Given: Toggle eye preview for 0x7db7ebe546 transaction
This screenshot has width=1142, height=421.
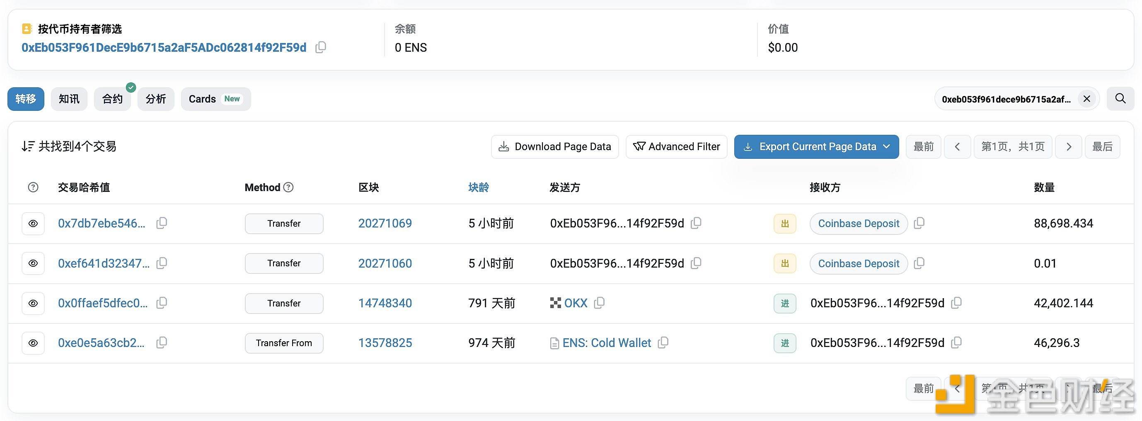Looking at the screenshot, I should [33, 223].
